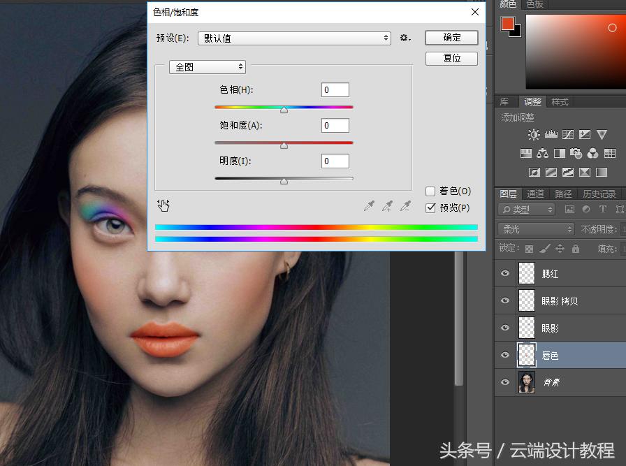Click the 饱和度 saturation slider handle

click(x=284, y=145)
